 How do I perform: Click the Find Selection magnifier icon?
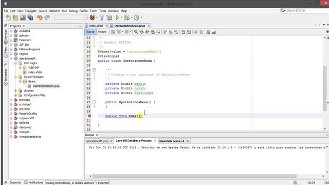tap(136, 32)
